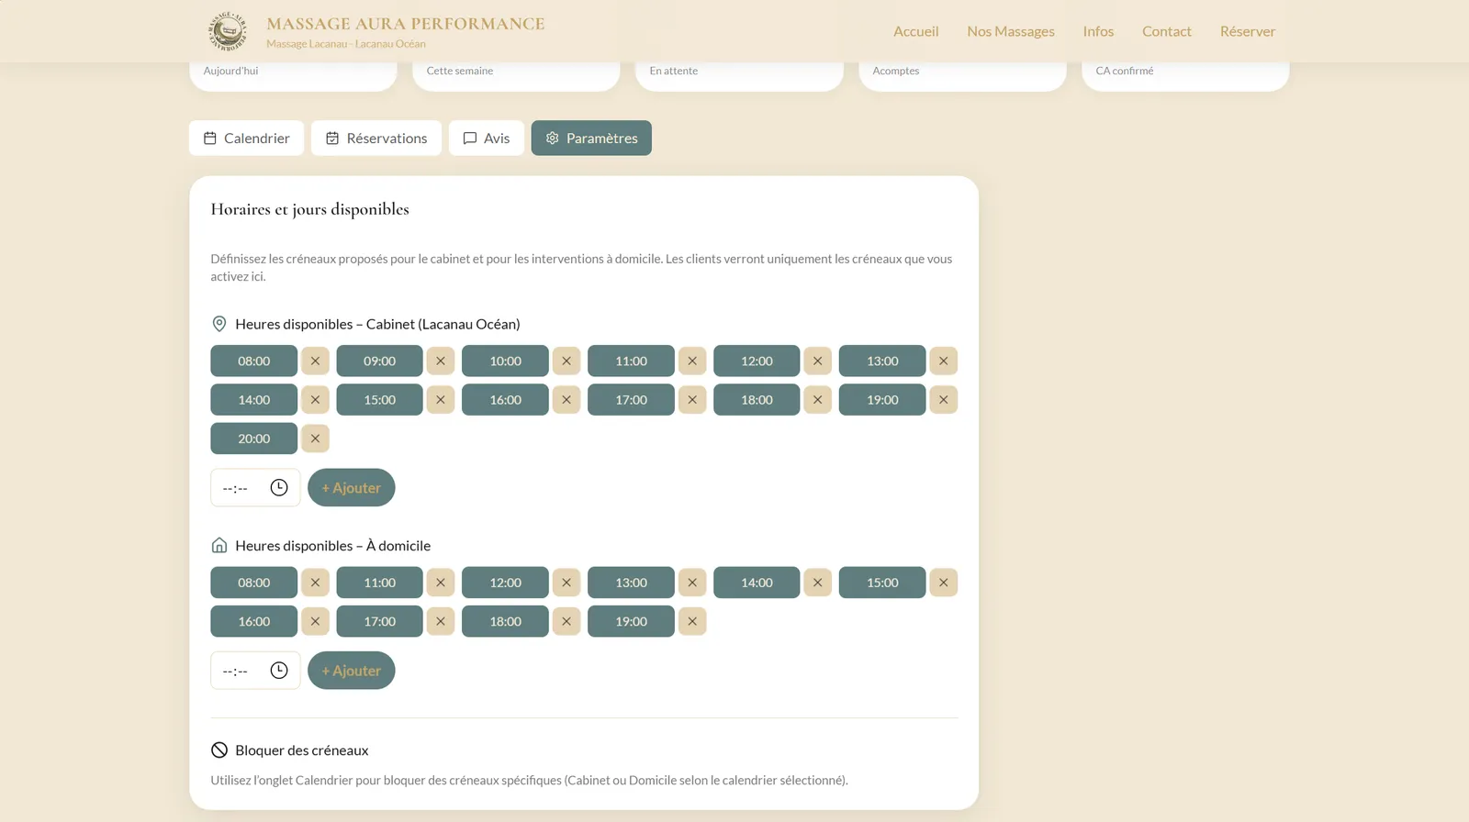Switch to the Calendrier tab

[247, 138]
